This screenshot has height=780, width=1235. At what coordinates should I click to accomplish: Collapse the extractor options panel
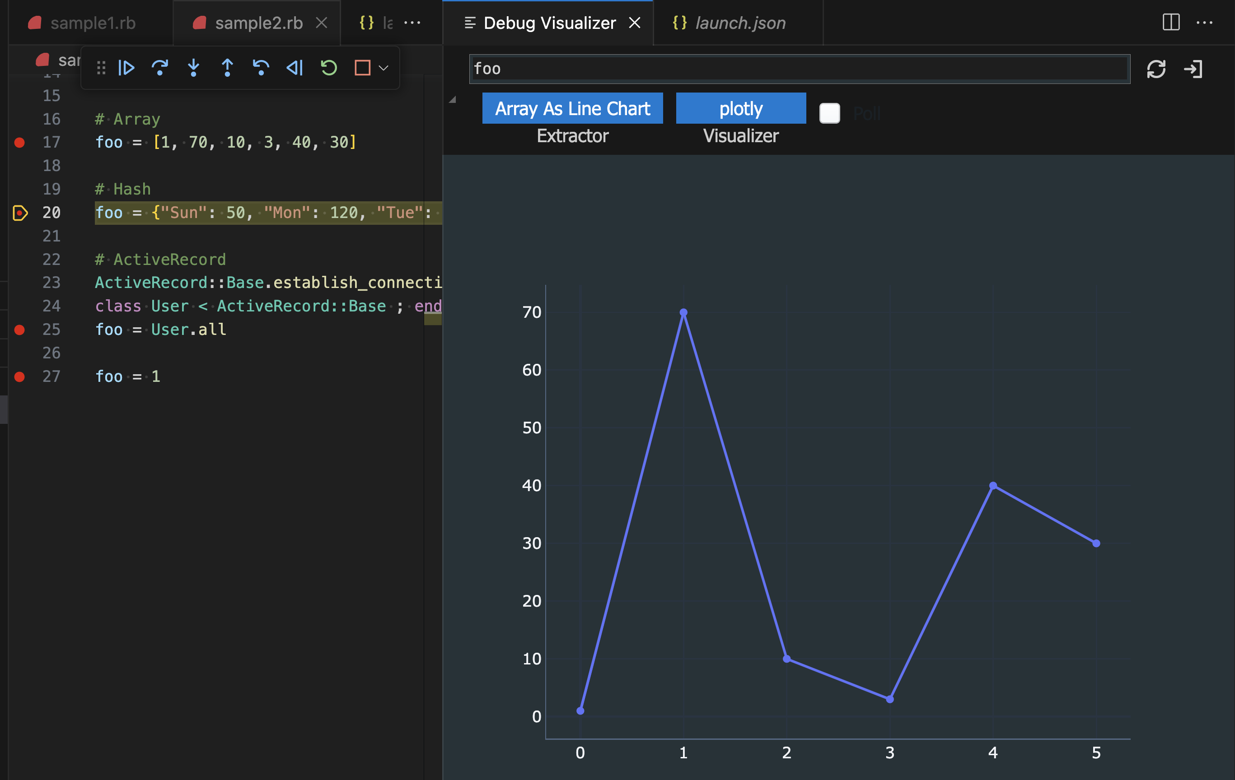452,99
